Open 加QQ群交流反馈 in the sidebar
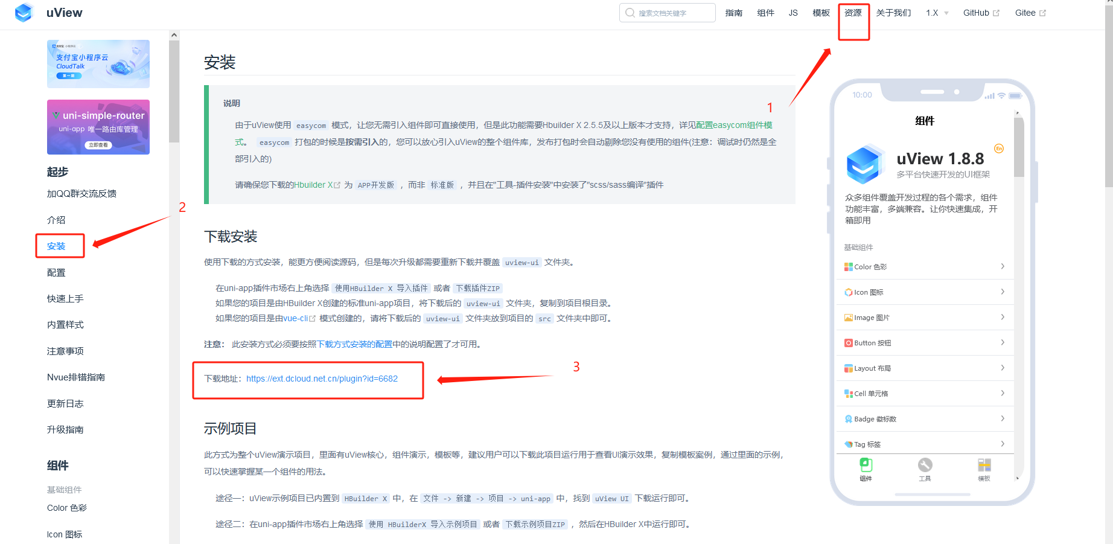Viewport: 1113px width, 544px height. point(81,194)
